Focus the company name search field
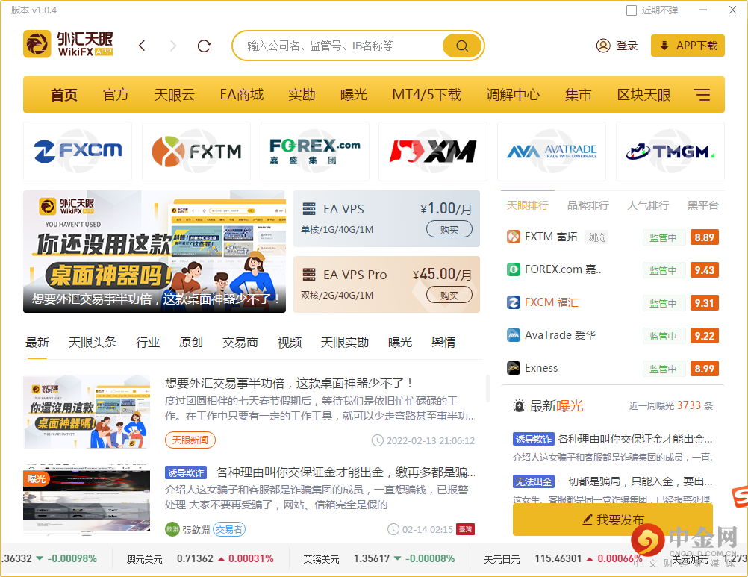Screen dimensions: 748x577 click(x=339, y=46)
